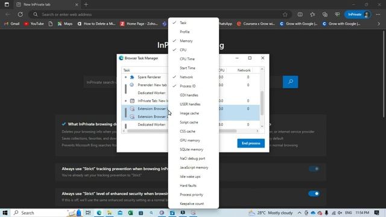This screenshot has width=386, height=217.
Task: Click the browser back arrow
Action: (8, 14)
